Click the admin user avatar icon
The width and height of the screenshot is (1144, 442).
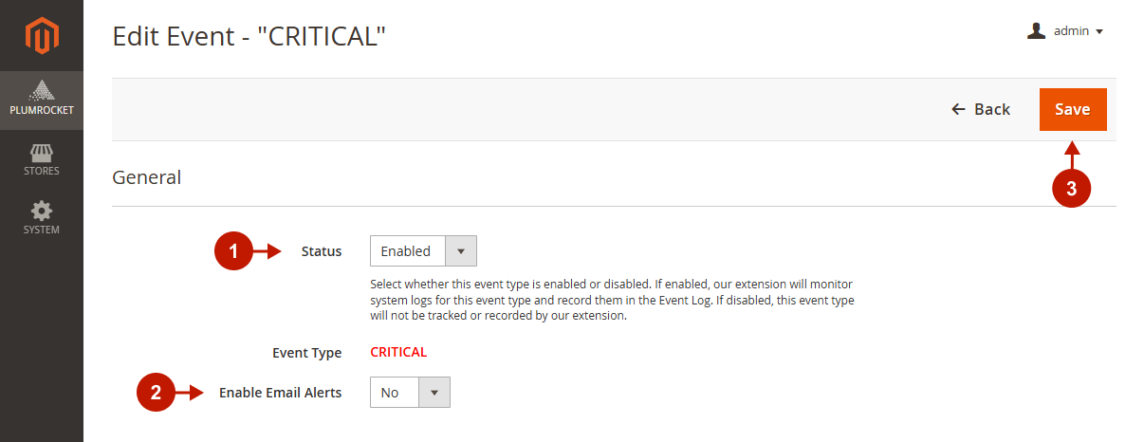(1036, 31)
